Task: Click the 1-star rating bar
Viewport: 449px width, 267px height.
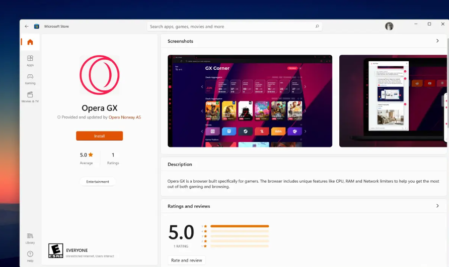Action: tap(240, 246)
